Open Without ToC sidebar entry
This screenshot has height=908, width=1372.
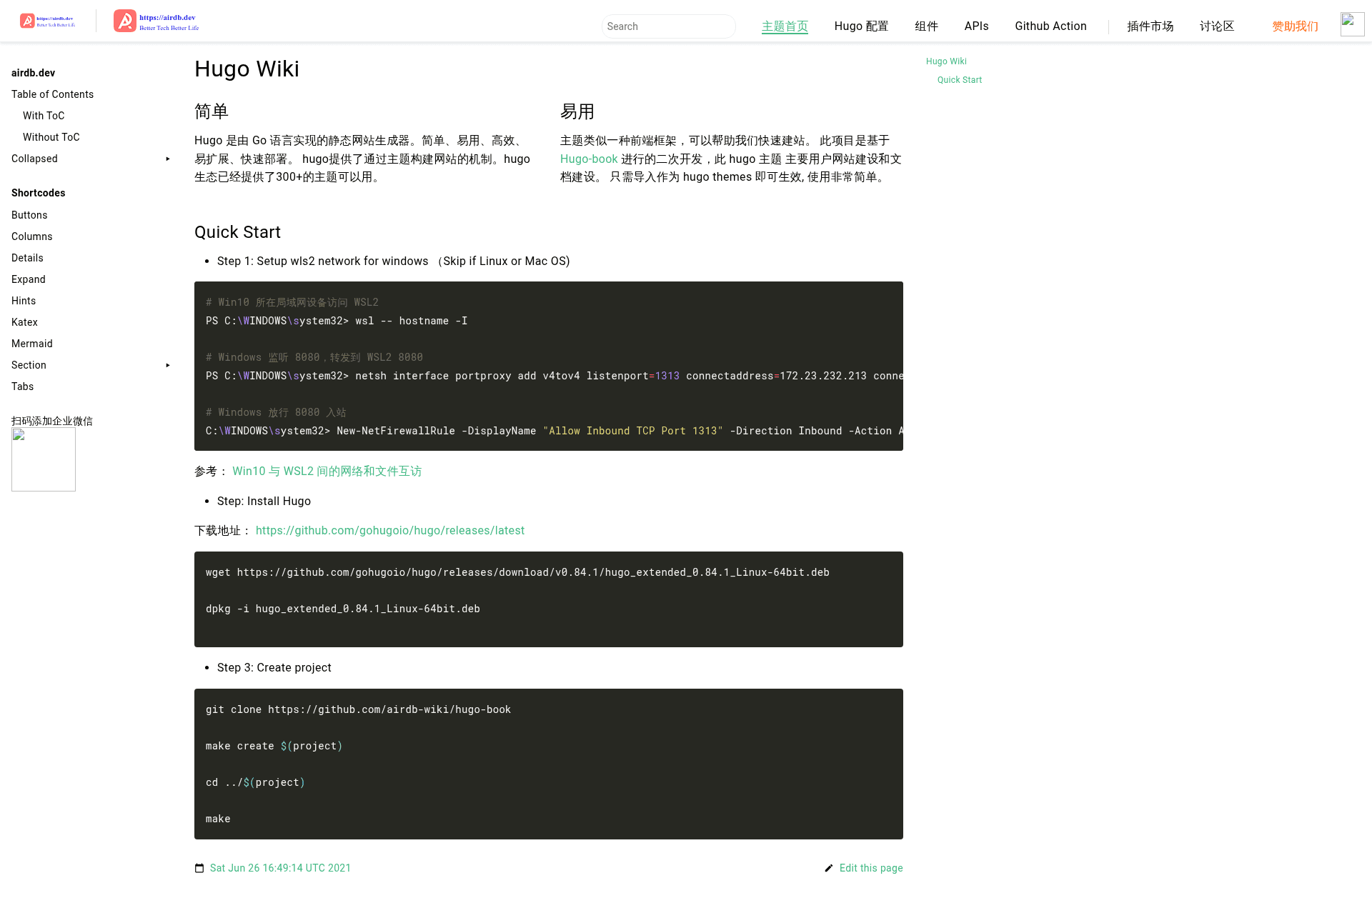pos(51,137)
